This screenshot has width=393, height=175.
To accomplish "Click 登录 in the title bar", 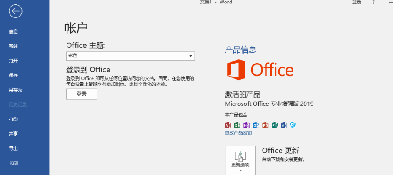I will (x=356, y=2).
